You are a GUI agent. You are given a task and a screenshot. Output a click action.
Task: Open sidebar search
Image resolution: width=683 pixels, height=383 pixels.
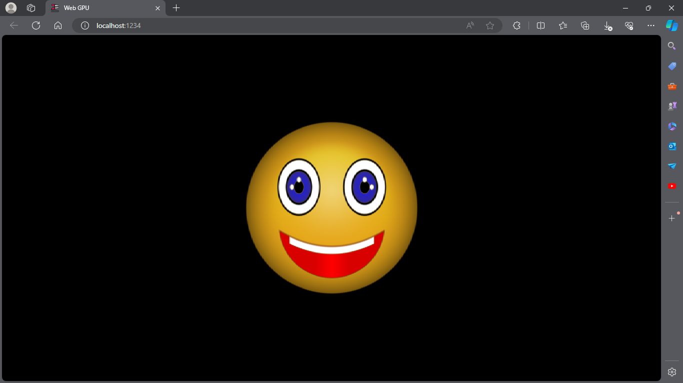(x=671, y=45)
